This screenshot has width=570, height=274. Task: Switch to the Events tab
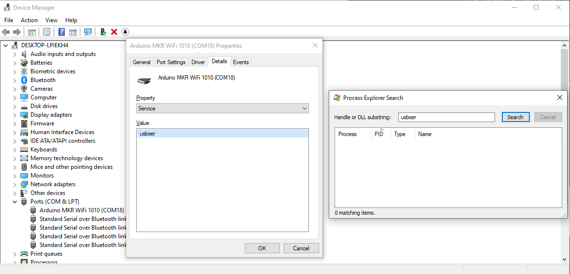coord(241,62)
